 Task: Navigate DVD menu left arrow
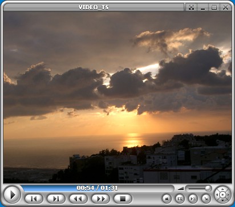coord(217,195)
